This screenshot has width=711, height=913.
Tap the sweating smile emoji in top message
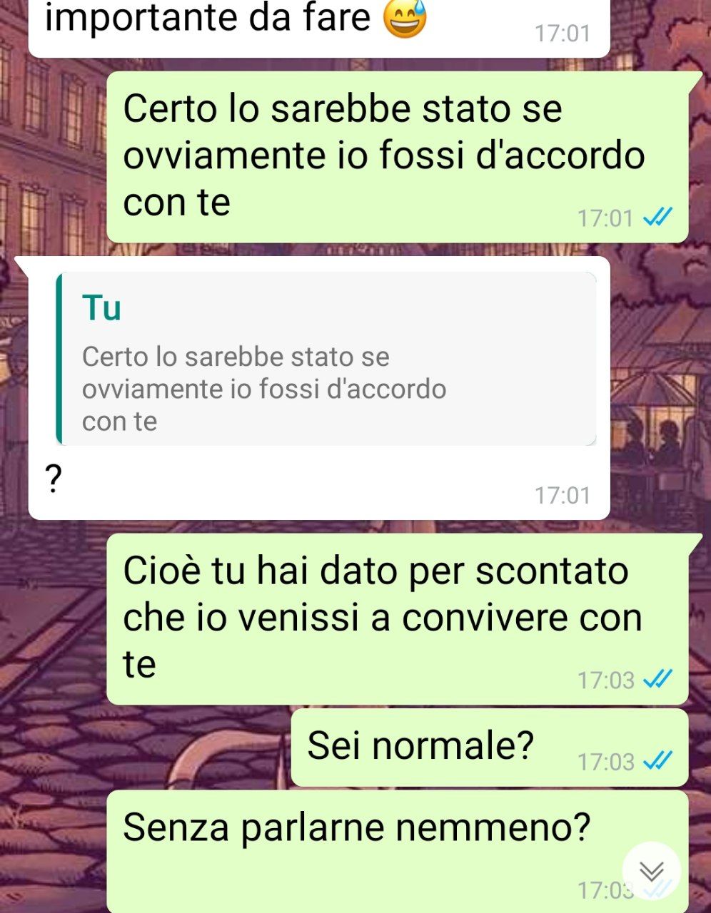click(405, 18)
